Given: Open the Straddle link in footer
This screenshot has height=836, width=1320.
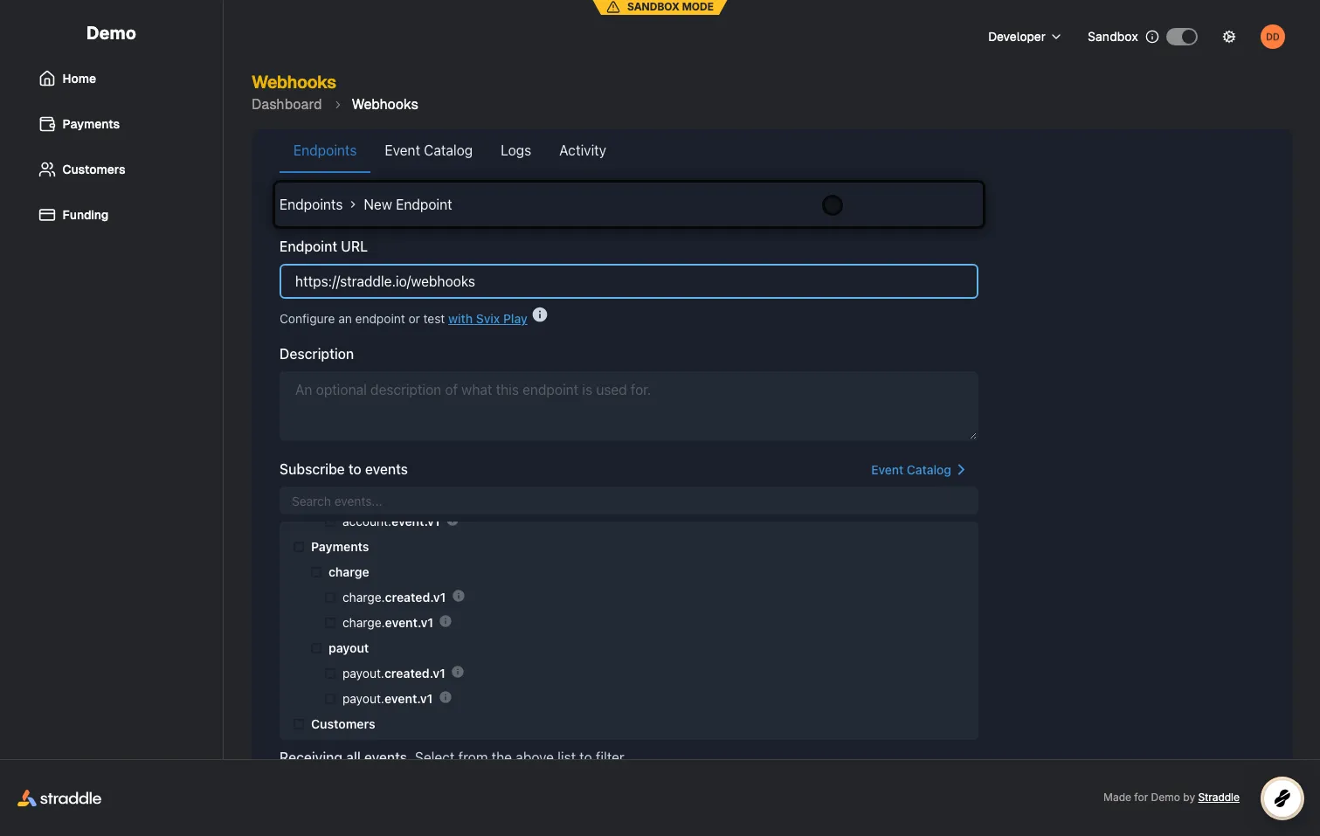Looking at the screenshot, I should pyautogui.click(x=1219, y=798).
